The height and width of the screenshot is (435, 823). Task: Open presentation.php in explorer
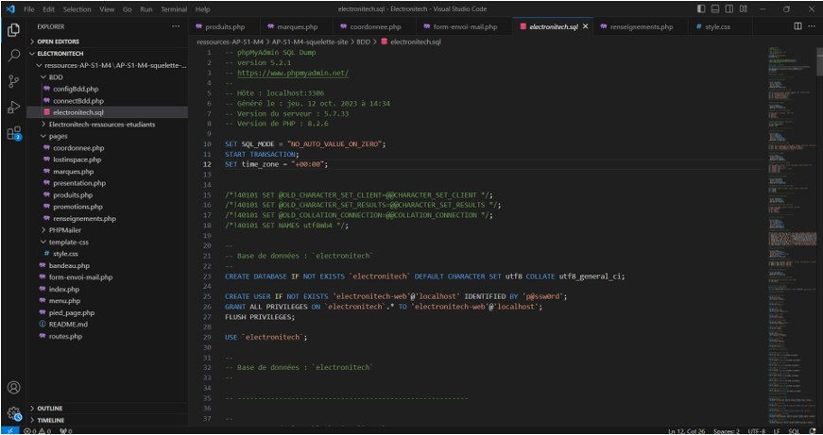107,183
